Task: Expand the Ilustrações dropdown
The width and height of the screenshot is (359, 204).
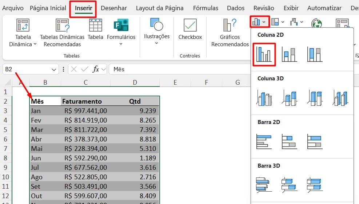Action: [156, 31]
